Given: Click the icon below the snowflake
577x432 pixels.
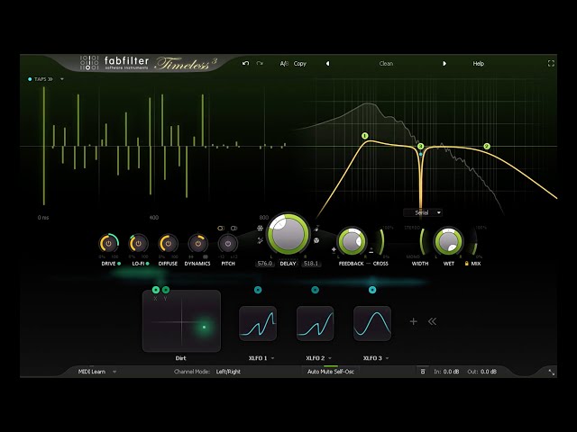Looking at the screenshot, I should [x=261, y=240].
